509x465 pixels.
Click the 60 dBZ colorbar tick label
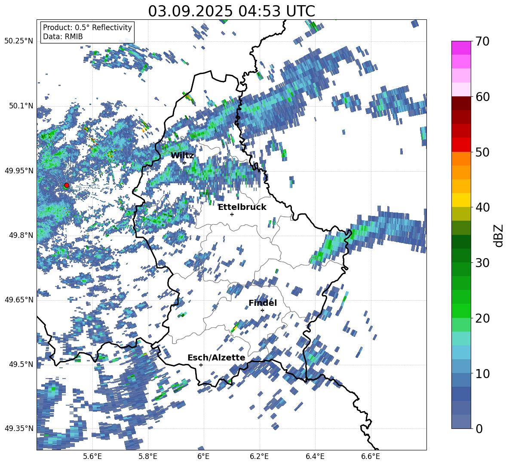coord(482,97)
